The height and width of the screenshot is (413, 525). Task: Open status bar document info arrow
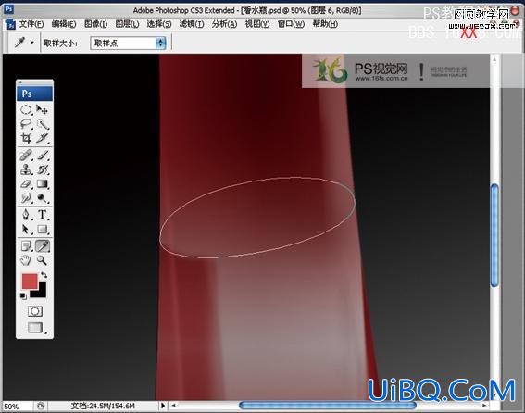(163, 406)
